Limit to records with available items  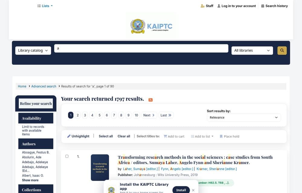(33, 130)
